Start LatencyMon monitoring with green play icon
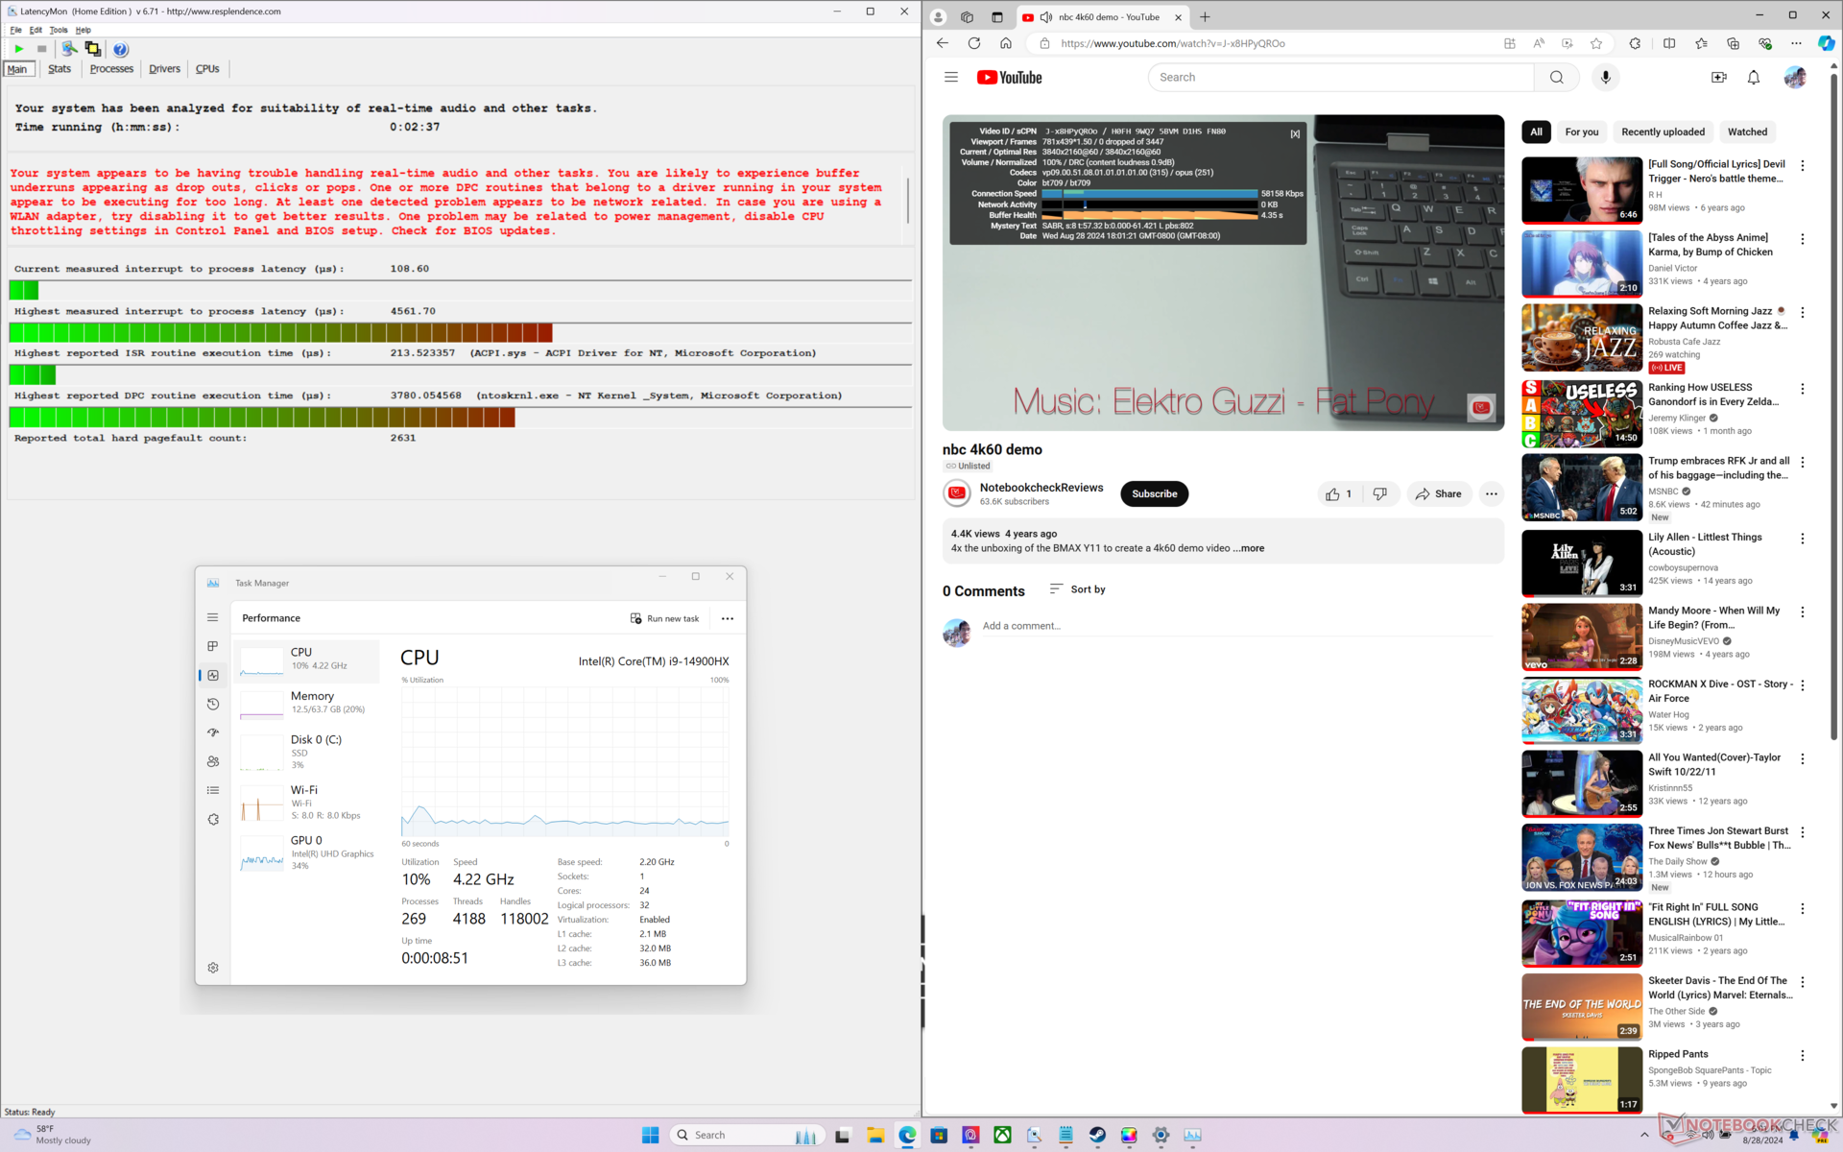This screenshot has width=1843, height=1152. point(18,49)
